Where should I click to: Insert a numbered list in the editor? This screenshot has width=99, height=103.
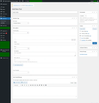click(x=29, y=85)
